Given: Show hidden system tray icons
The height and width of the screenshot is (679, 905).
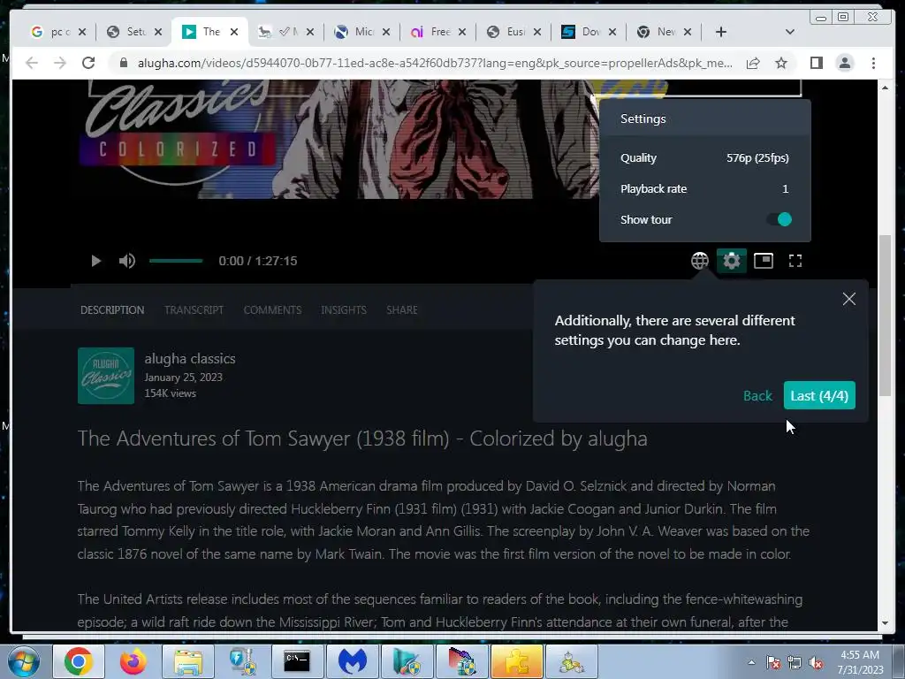Looking at the screenshot, I should pyautogui.click(x=751, y=662).
